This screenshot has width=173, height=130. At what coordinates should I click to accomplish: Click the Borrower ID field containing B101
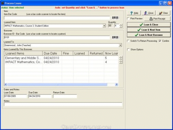(57, 38)
